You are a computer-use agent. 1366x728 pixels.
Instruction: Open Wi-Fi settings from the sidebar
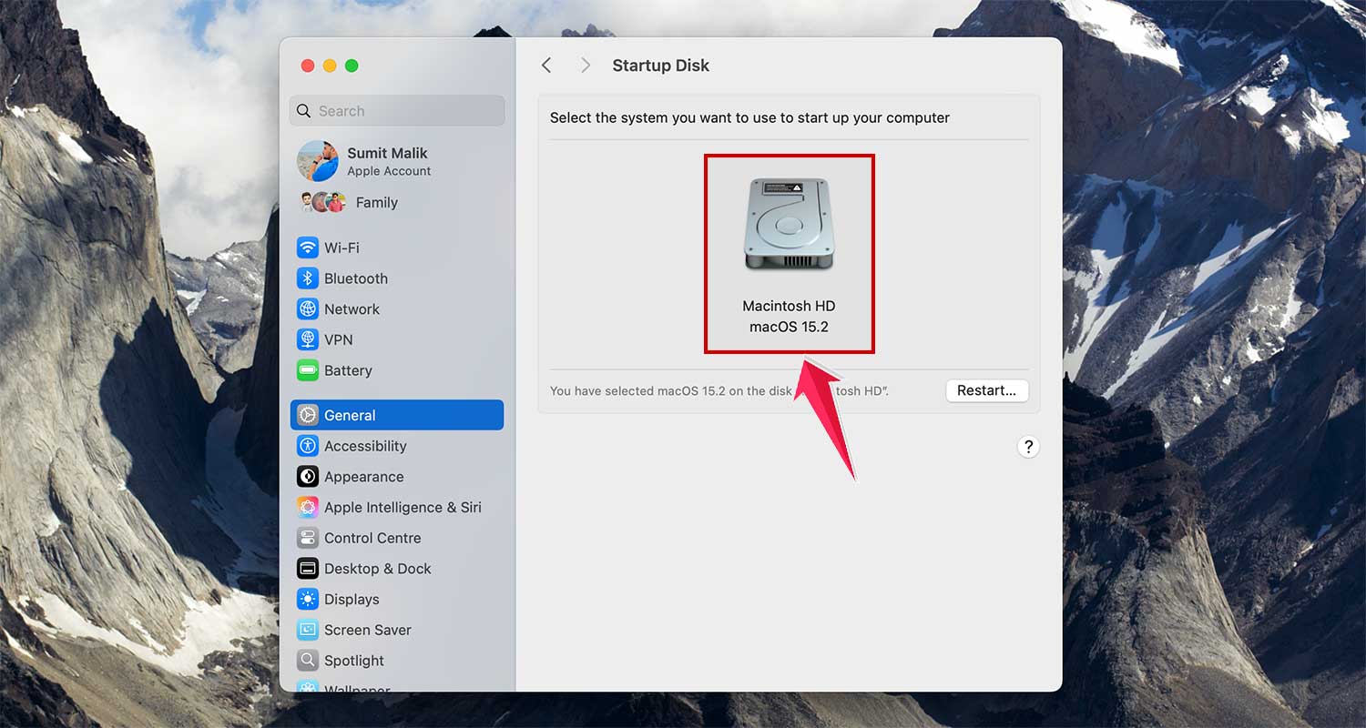[x=341, y=248]
